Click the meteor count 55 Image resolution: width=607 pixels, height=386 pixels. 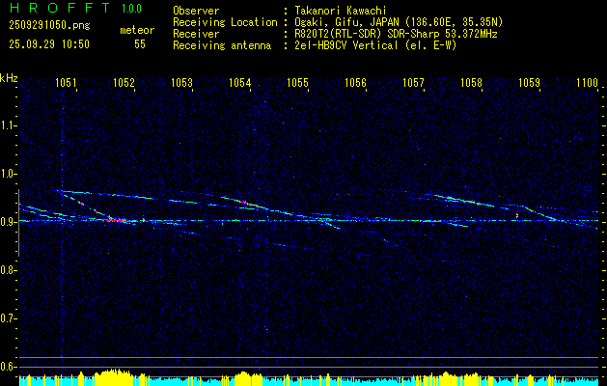[140, 44]
